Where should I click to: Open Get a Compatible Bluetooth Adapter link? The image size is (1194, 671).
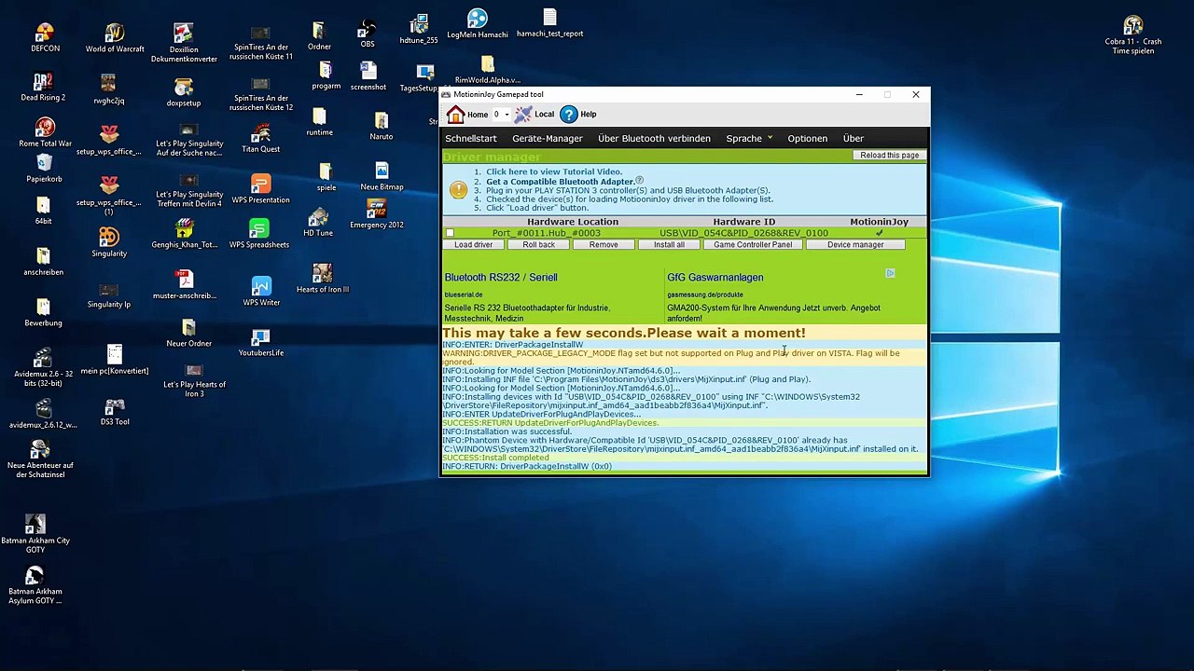point(560,182)
